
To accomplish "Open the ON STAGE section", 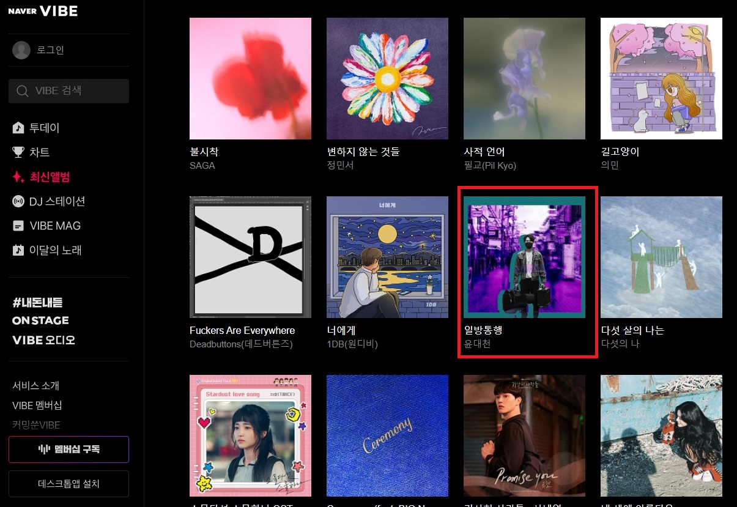I will coord(40,320).
